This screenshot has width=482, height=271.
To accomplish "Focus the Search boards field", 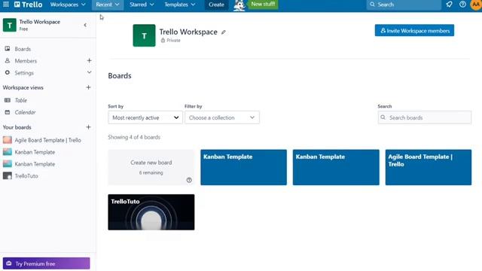I will coord(425,117).
